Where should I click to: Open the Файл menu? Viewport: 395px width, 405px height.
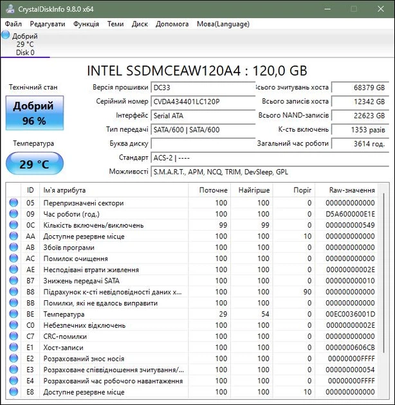(x=13, y=24)
